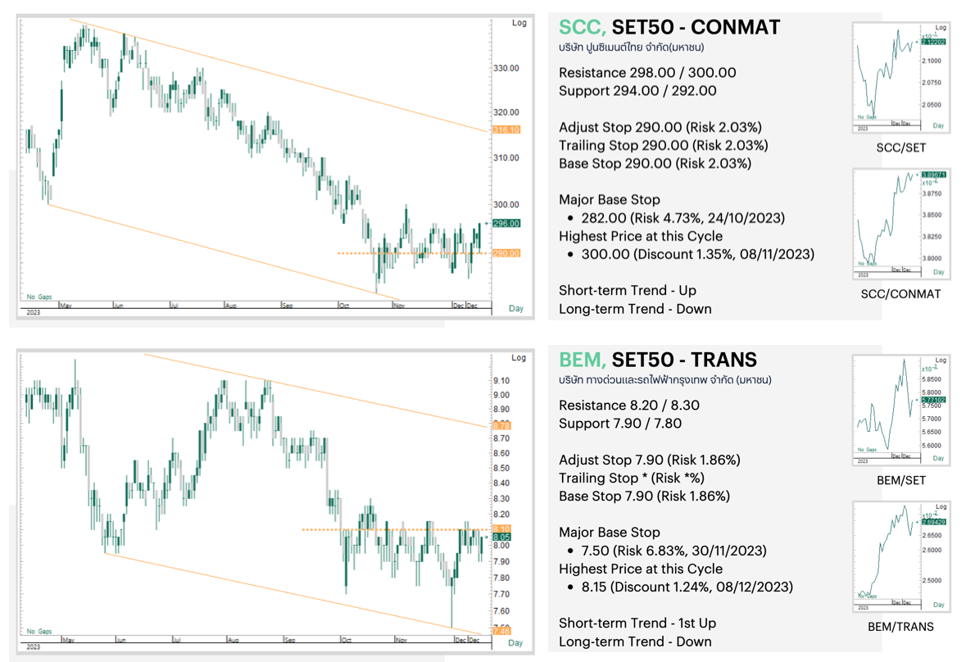
Task: Click 'Short-term Trend - Up' text
Action: (628, 291)
